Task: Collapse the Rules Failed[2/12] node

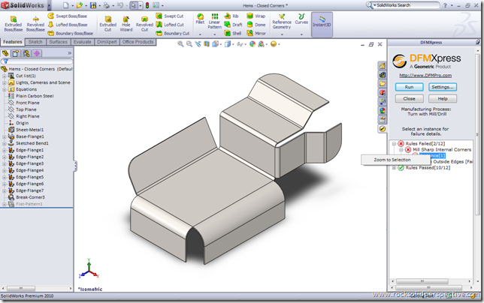Action: coord(394,143)
